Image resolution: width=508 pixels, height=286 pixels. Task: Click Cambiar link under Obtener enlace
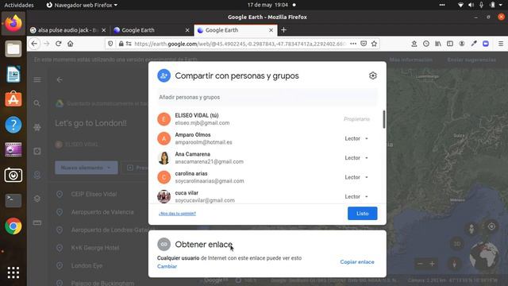(x=167, y=266)
